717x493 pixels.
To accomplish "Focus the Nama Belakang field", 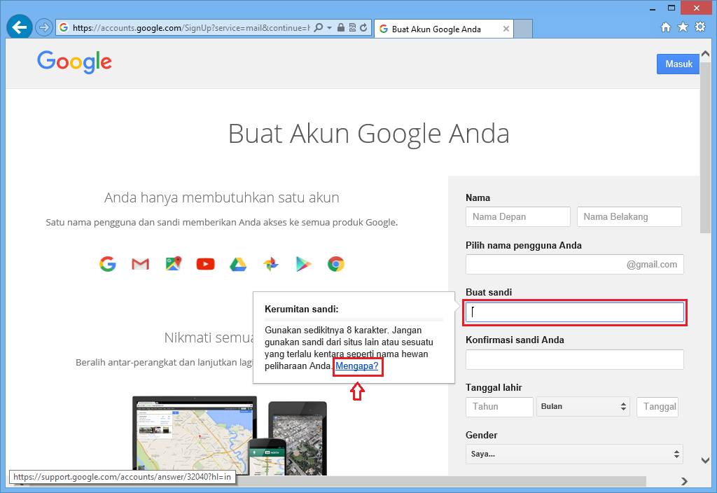I will point(629,217).
